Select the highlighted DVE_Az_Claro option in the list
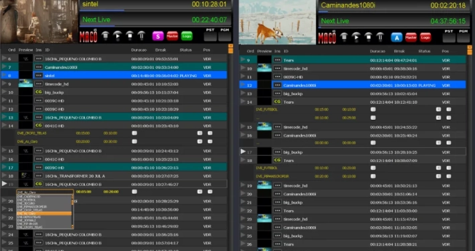The image size is (475, 251). 44,214
